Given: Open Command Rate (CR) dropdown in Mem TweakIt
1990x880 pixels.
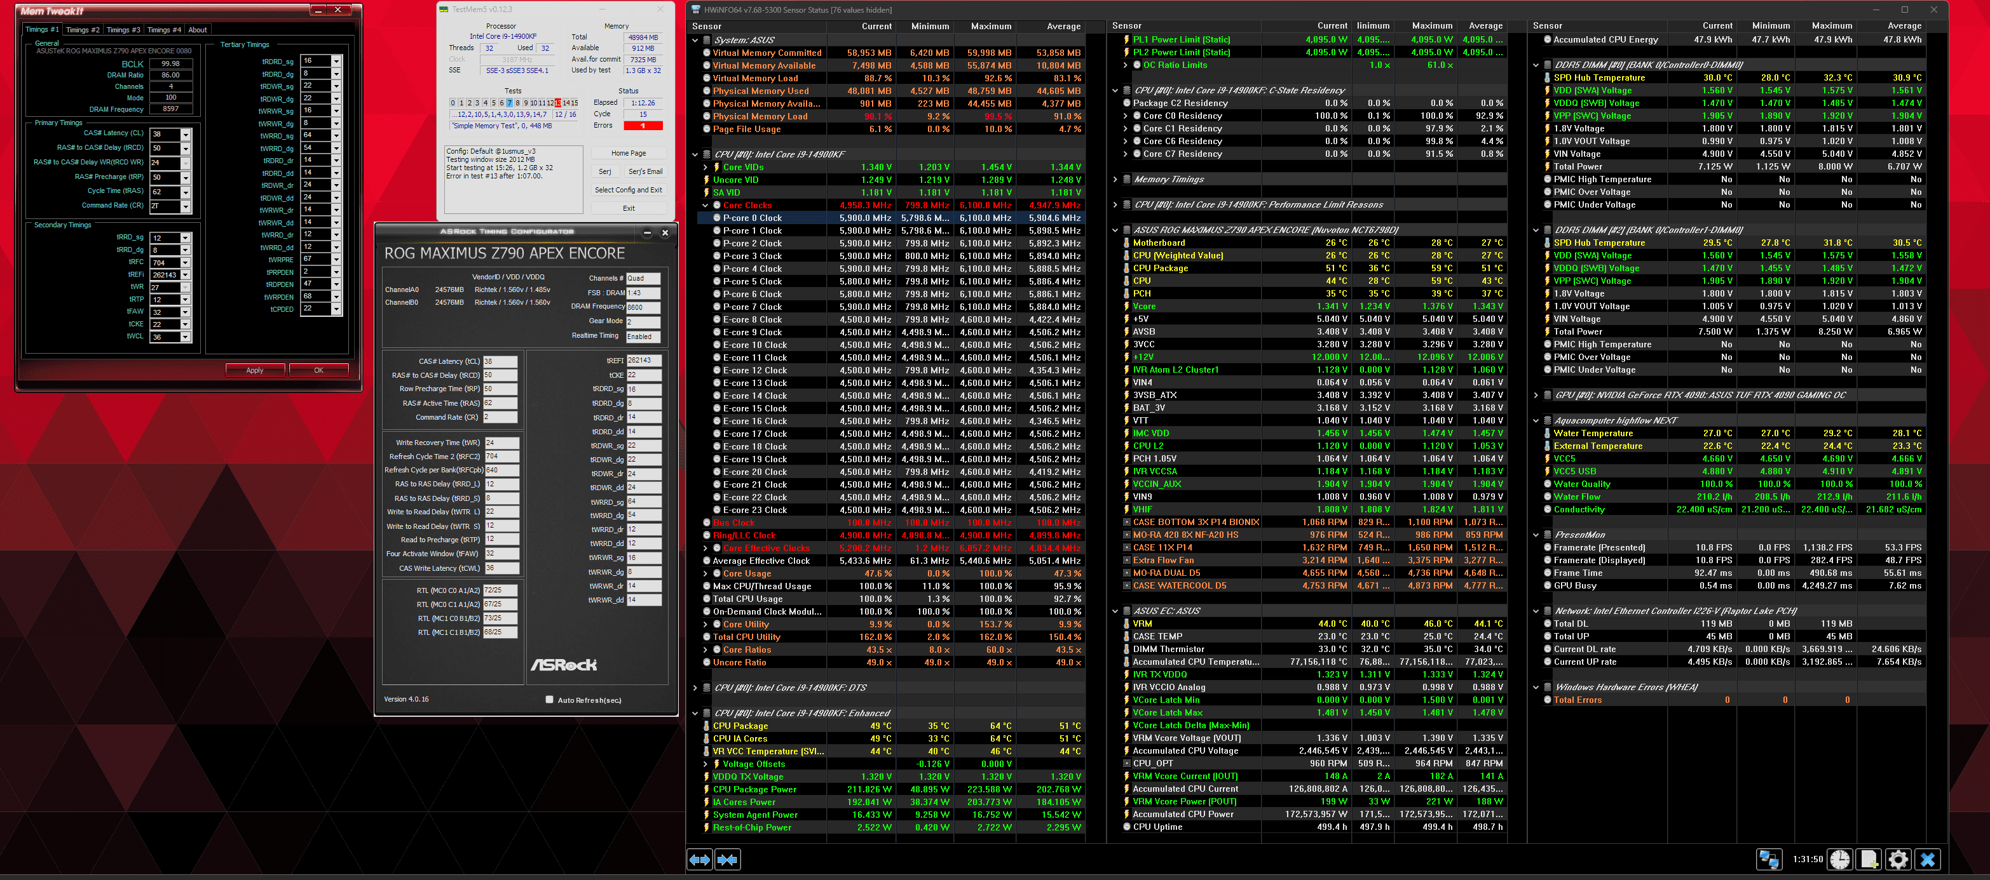Looking at the screenshot, I should 186,206.
